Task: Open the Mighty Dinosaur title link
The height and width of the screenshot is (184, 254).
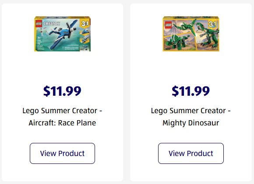Action: tap(191, 117)
